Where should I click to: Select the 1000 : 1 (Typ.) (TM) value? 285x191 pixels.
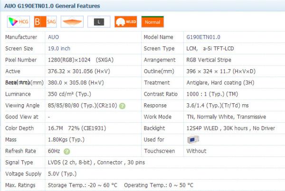tap(212, 94)
